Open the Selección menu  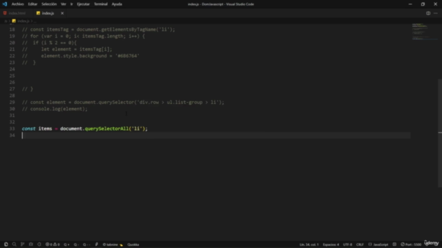[49, 4]
